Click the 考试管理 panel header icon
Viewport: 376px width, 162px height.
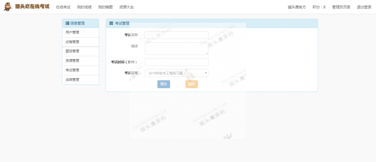111,23
